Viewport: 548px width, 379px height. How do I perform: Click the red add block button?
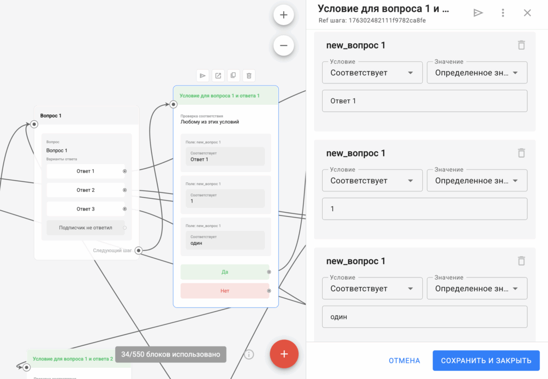pyautogui.click(x=284, y=354)
